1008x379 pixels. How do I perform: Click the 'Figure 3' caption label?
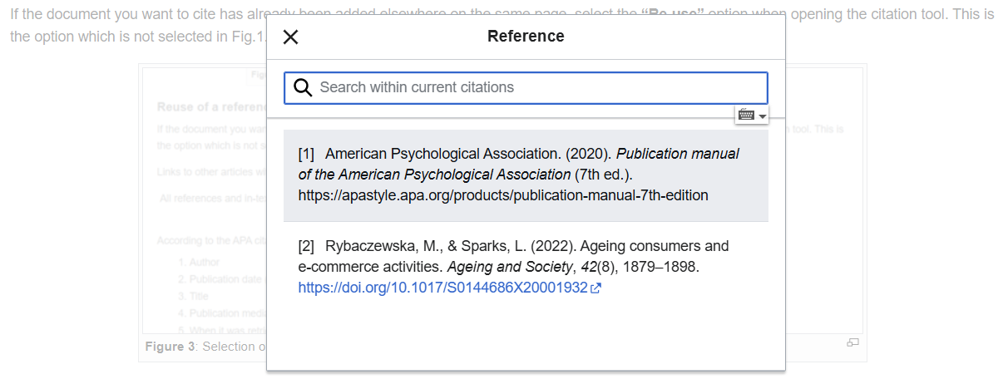(x=170, y=347)
